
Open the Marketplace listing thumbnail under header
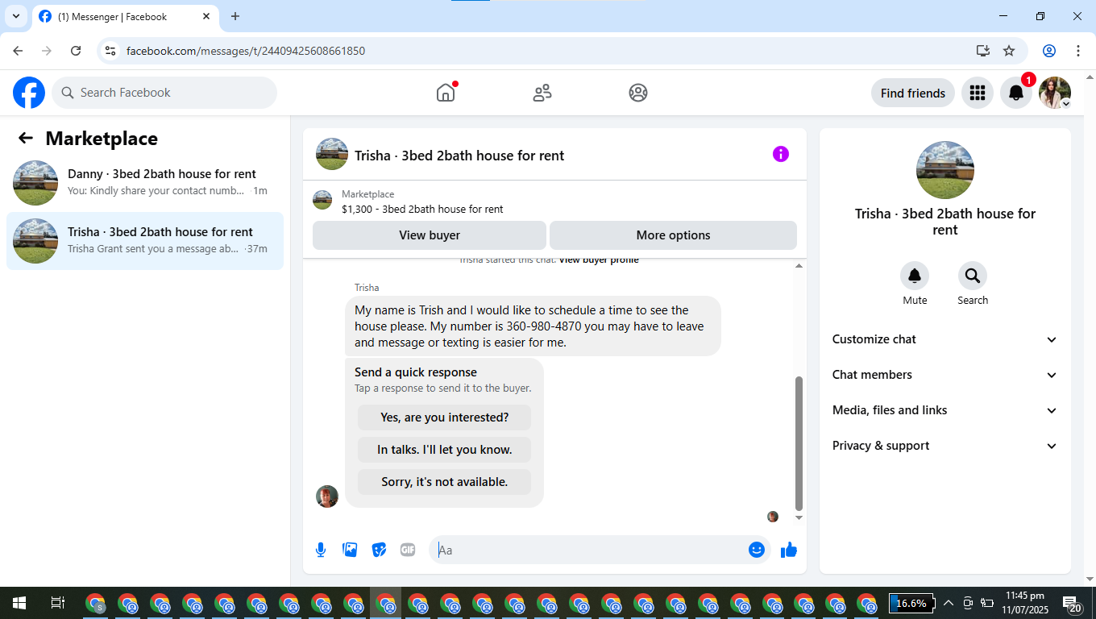pos(322,200)
